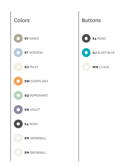
Task: Click the EQ PEPPERMINT label text
Action: pos(36,96)
